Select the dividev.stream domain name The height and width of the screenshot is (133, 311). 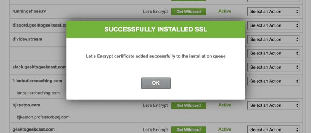coord(27,39)
